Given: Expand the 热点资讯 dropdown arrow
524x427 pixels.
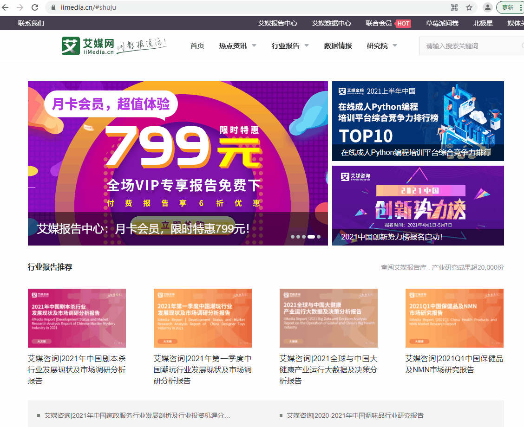Looking at the screenshot, I should point(254,45).
